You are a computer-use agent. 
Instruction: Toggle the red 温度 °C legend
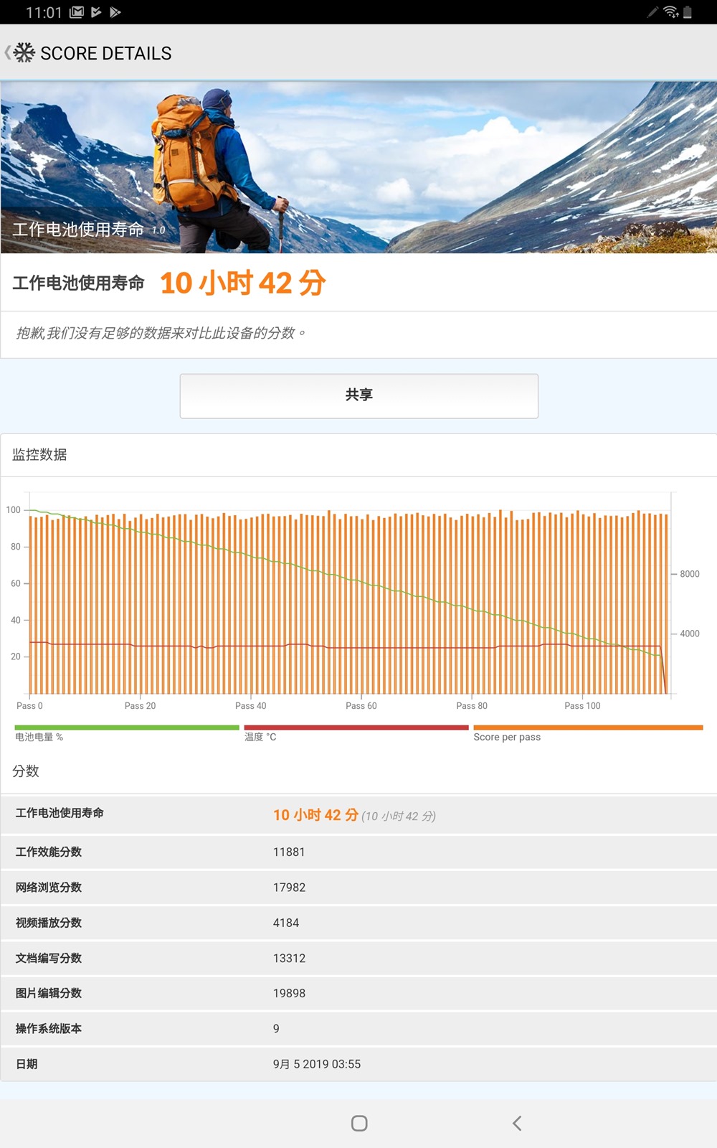[x=356, y=733]
